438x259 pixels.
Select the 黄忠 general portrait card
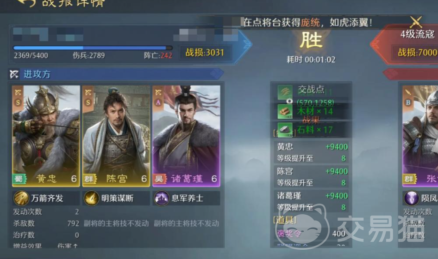[46, 136]
